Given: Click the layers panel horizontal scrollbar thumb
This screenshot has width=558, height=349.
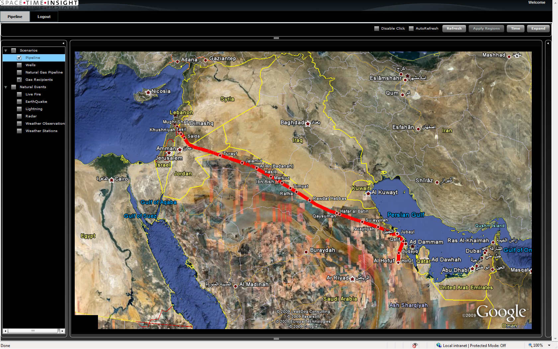Looking at the screenshot, I should click(x=33, y=331).
